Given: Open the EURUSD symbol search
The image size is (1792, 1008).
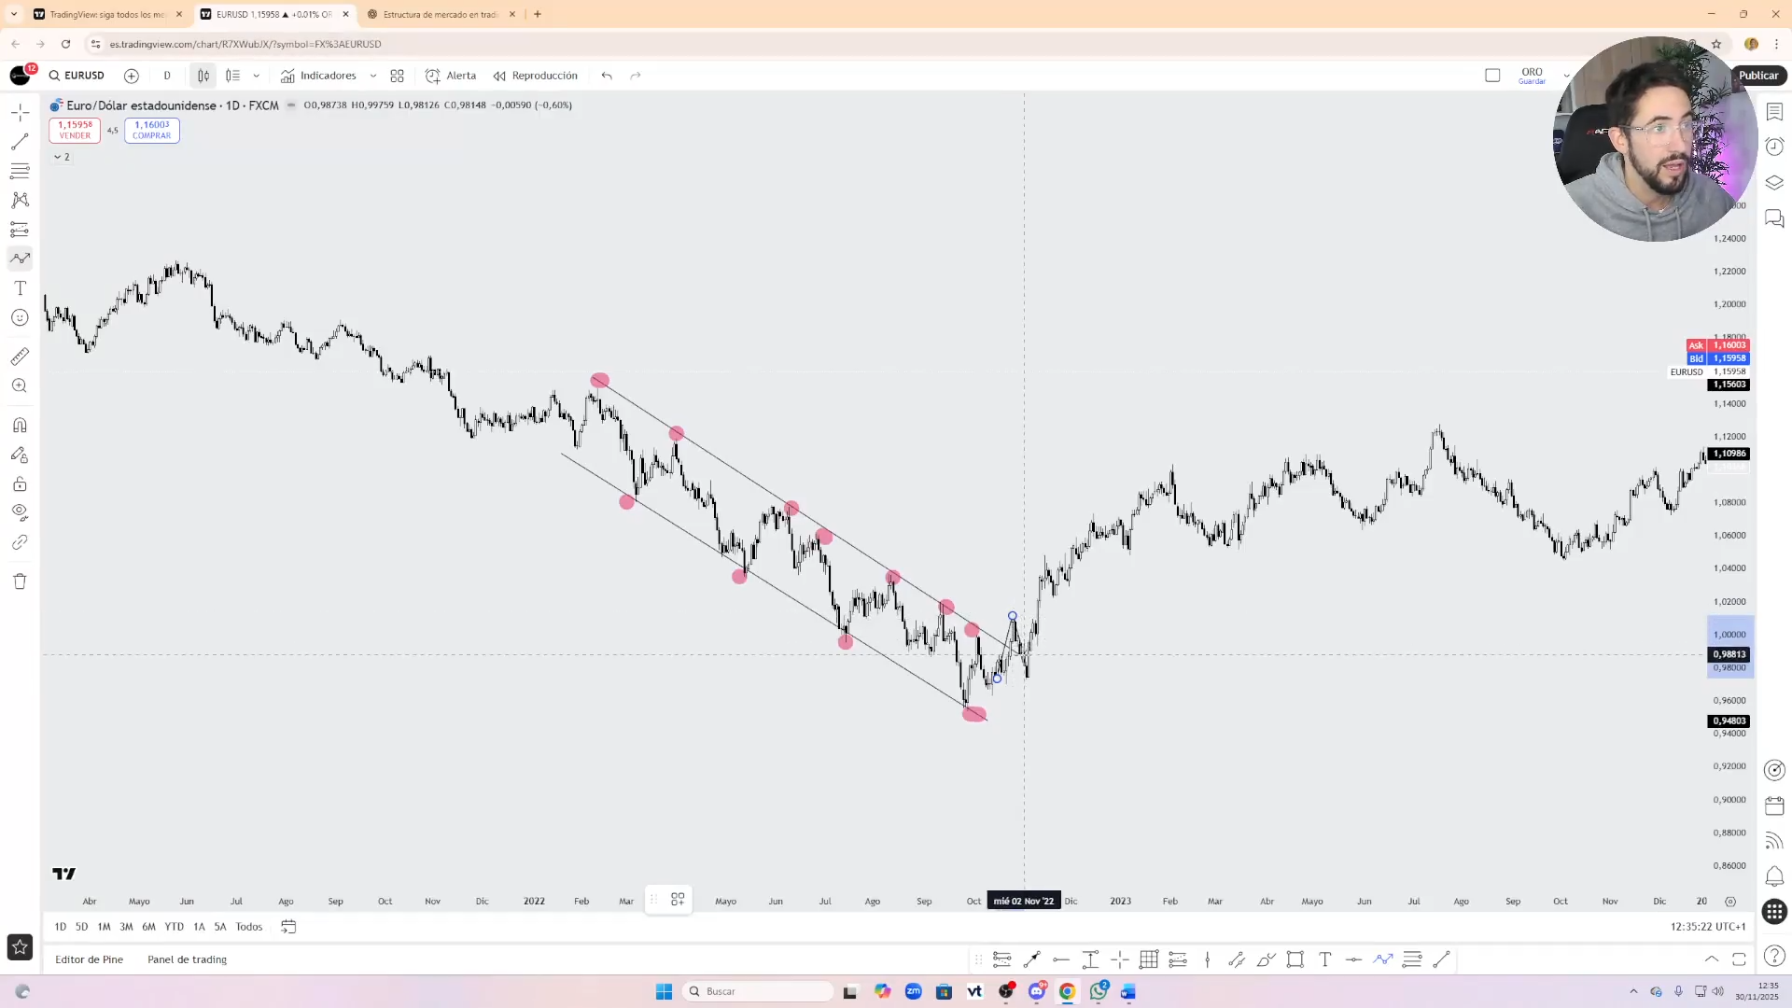Looking at the screenshot, I should pos(77,76).
